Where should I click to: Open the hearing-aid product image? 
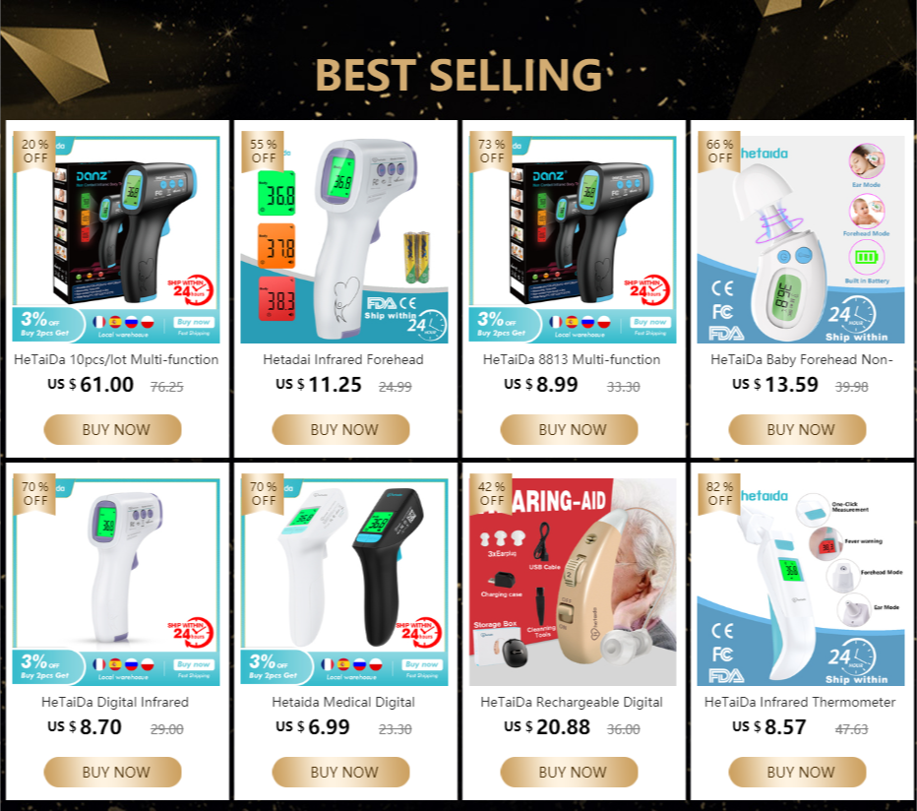click(x=573, y=583)
